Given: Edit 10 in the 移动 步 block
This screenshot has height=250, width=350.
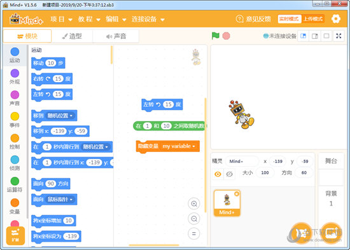Looking at the screenshot, I should (x=51, y=63).
